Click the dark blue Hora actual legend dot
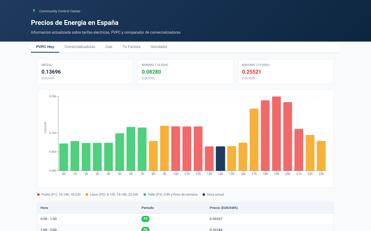The image size is (371, 231). [x=204, y=195]
